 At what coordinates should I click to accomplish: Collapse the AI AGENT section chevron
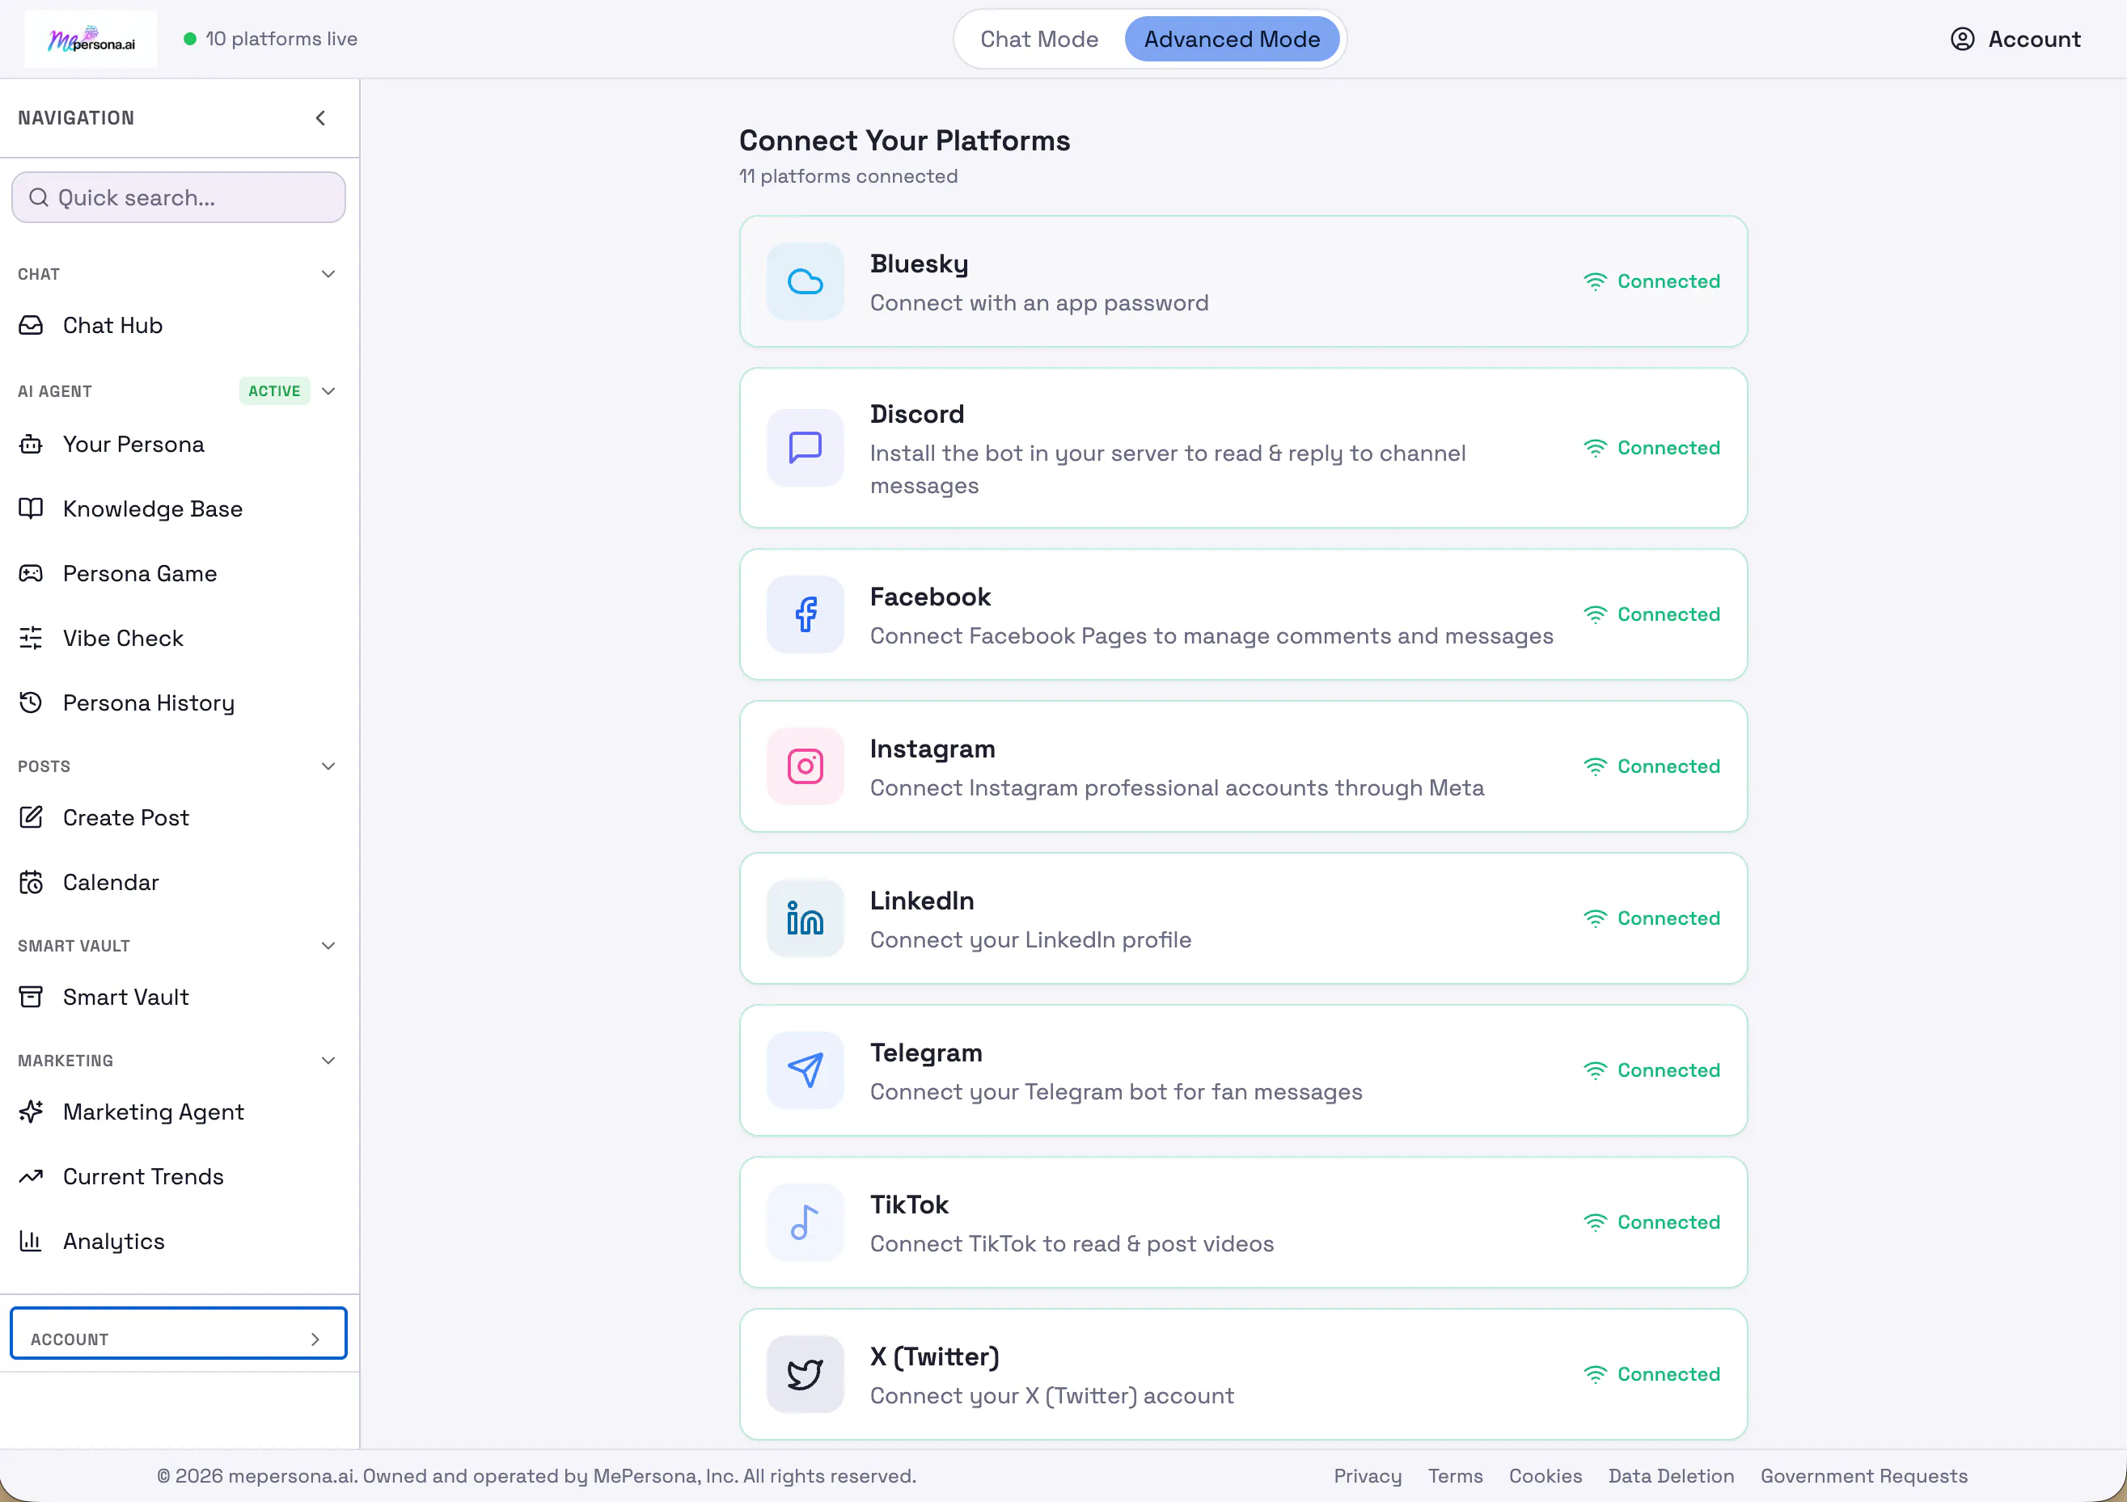coord(328,390)
